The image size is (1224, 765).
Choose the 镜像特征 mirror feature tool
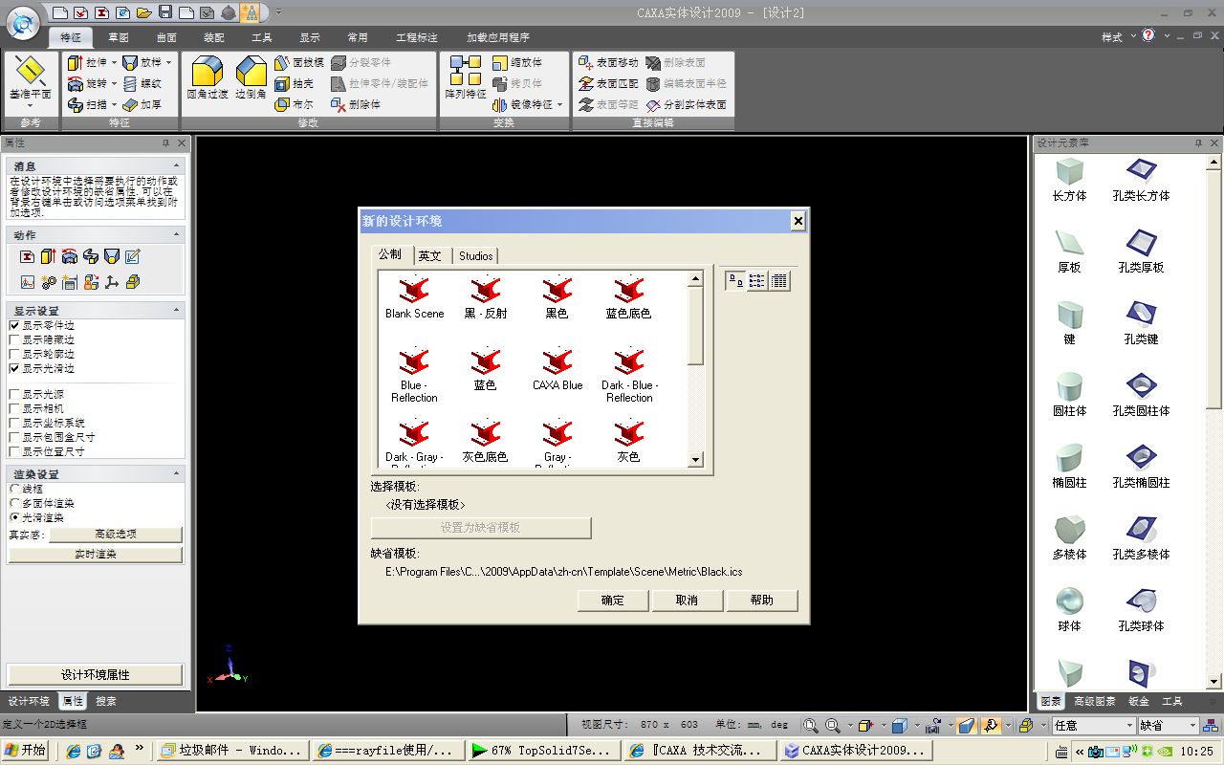point(522,104)
